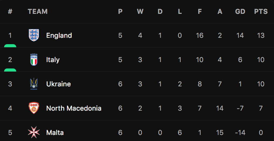Image resolution: width=274 pixels, height=141 pixels.
Task: Sort by the GD column header
Action: (x=240, y=12)
